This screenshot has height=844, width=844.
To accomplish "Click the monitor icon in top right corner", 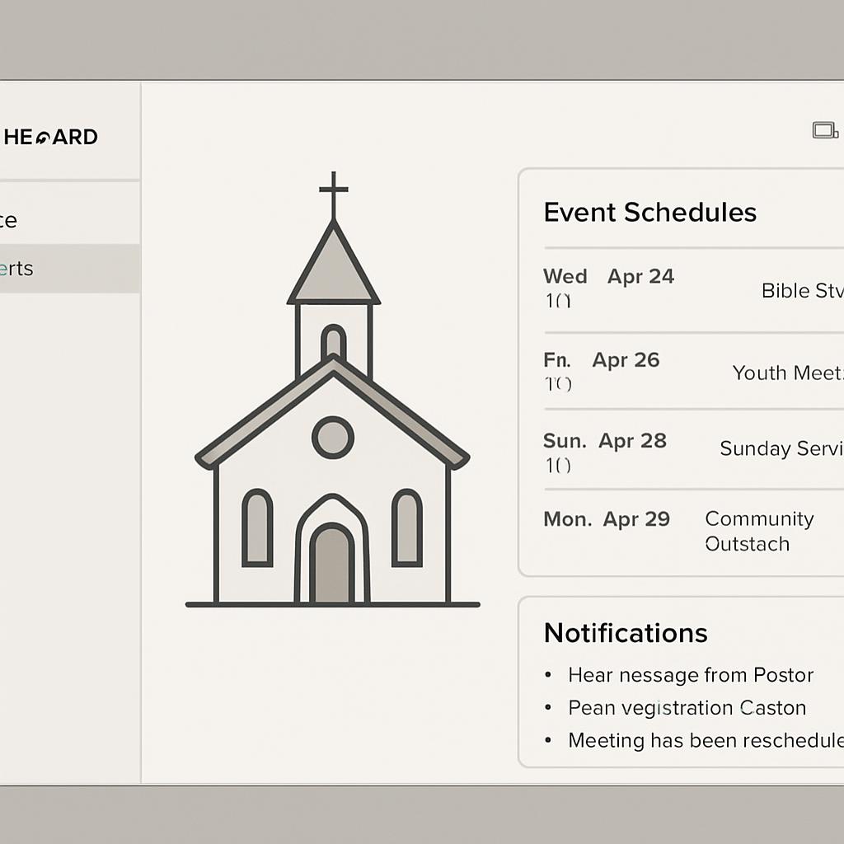I will pyautogui.click(x=824, y=129).
